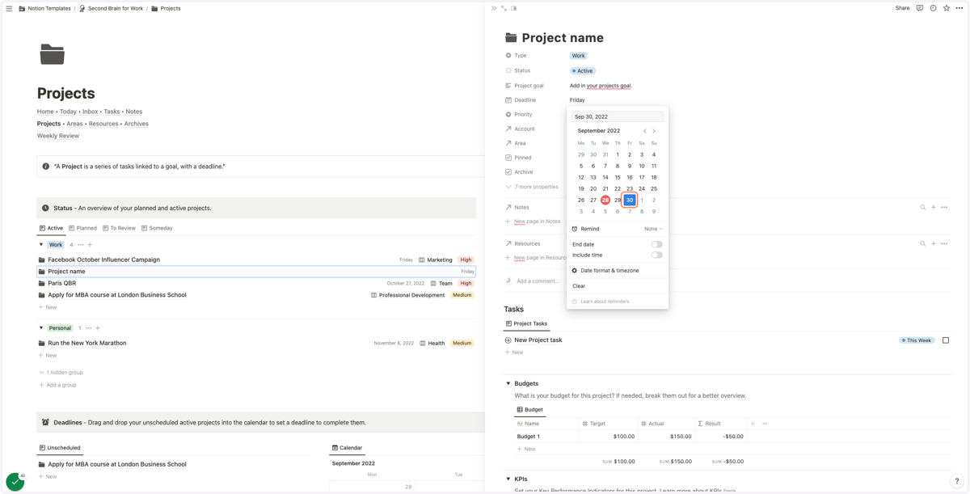
Task: Switch to the Planned view tab
Action: (83, 228)
